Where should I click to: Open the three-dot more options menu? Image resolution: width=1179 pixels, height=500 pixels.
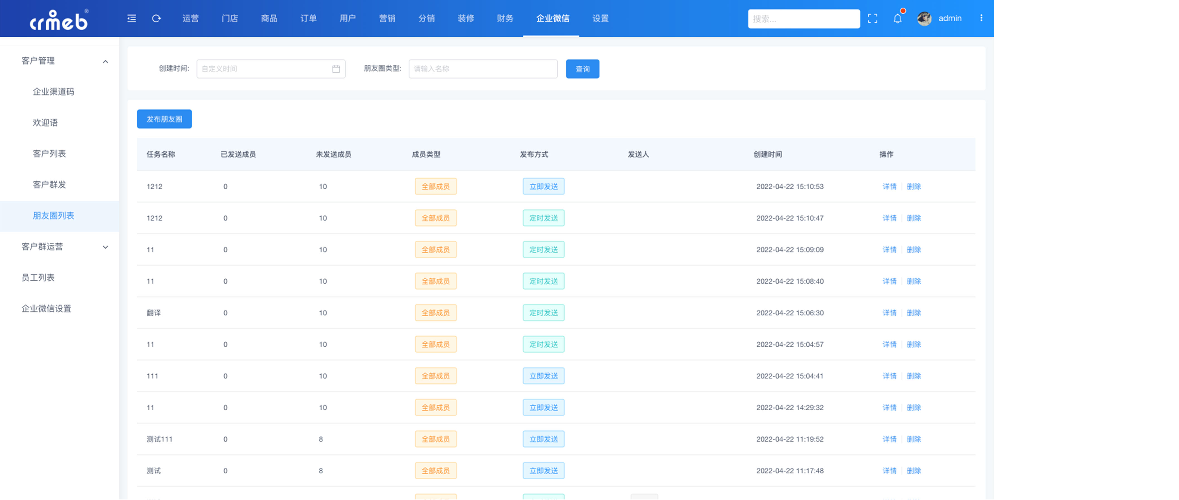pos(981,18)
